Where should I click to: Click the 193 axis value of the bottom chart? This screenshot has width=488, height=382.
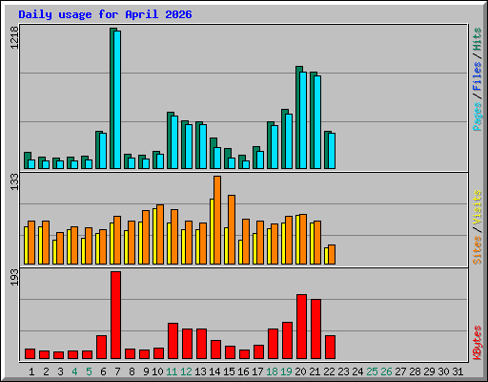coord(14,277)
